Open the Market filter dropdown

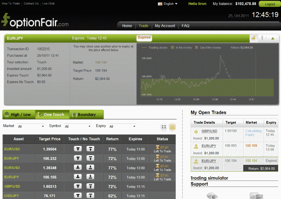click(31, 126)
